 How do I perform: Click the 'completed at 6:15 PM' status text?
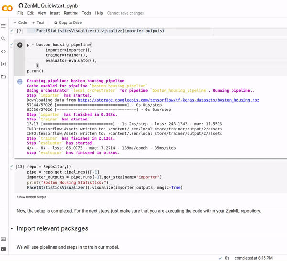tap(254, 258)
